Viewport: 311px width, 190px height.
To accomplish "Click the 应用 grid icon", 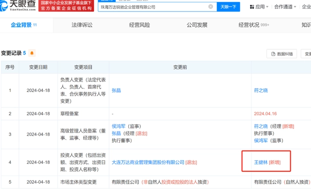I will point(252,7).
